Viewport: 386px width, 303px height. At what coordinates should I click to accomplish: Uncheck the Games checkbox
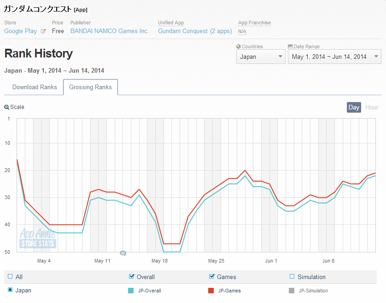point(212,277)
